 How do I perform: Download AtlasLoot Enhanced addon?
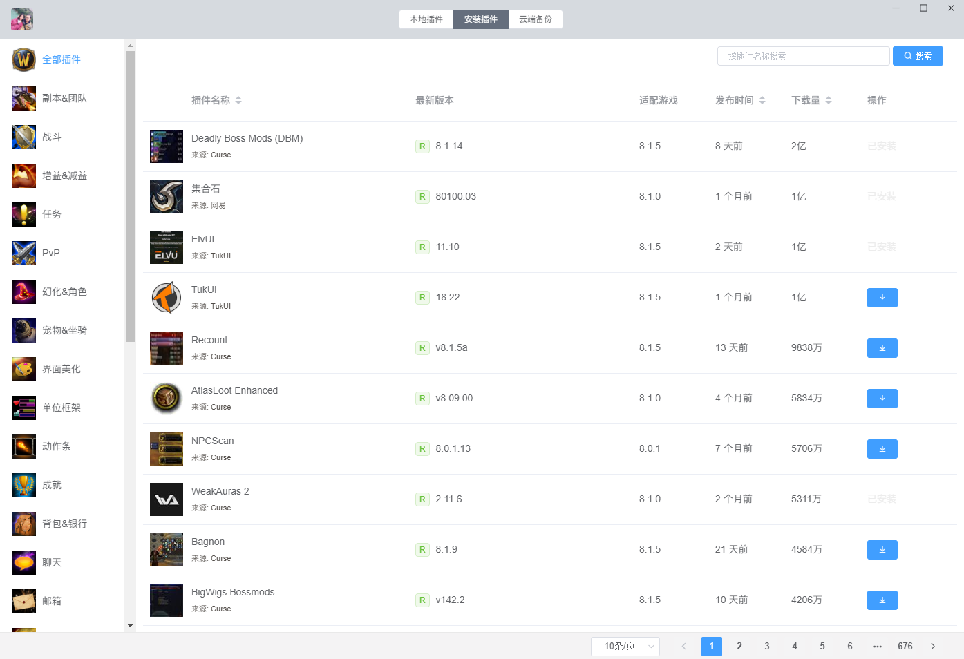[882, 399]
